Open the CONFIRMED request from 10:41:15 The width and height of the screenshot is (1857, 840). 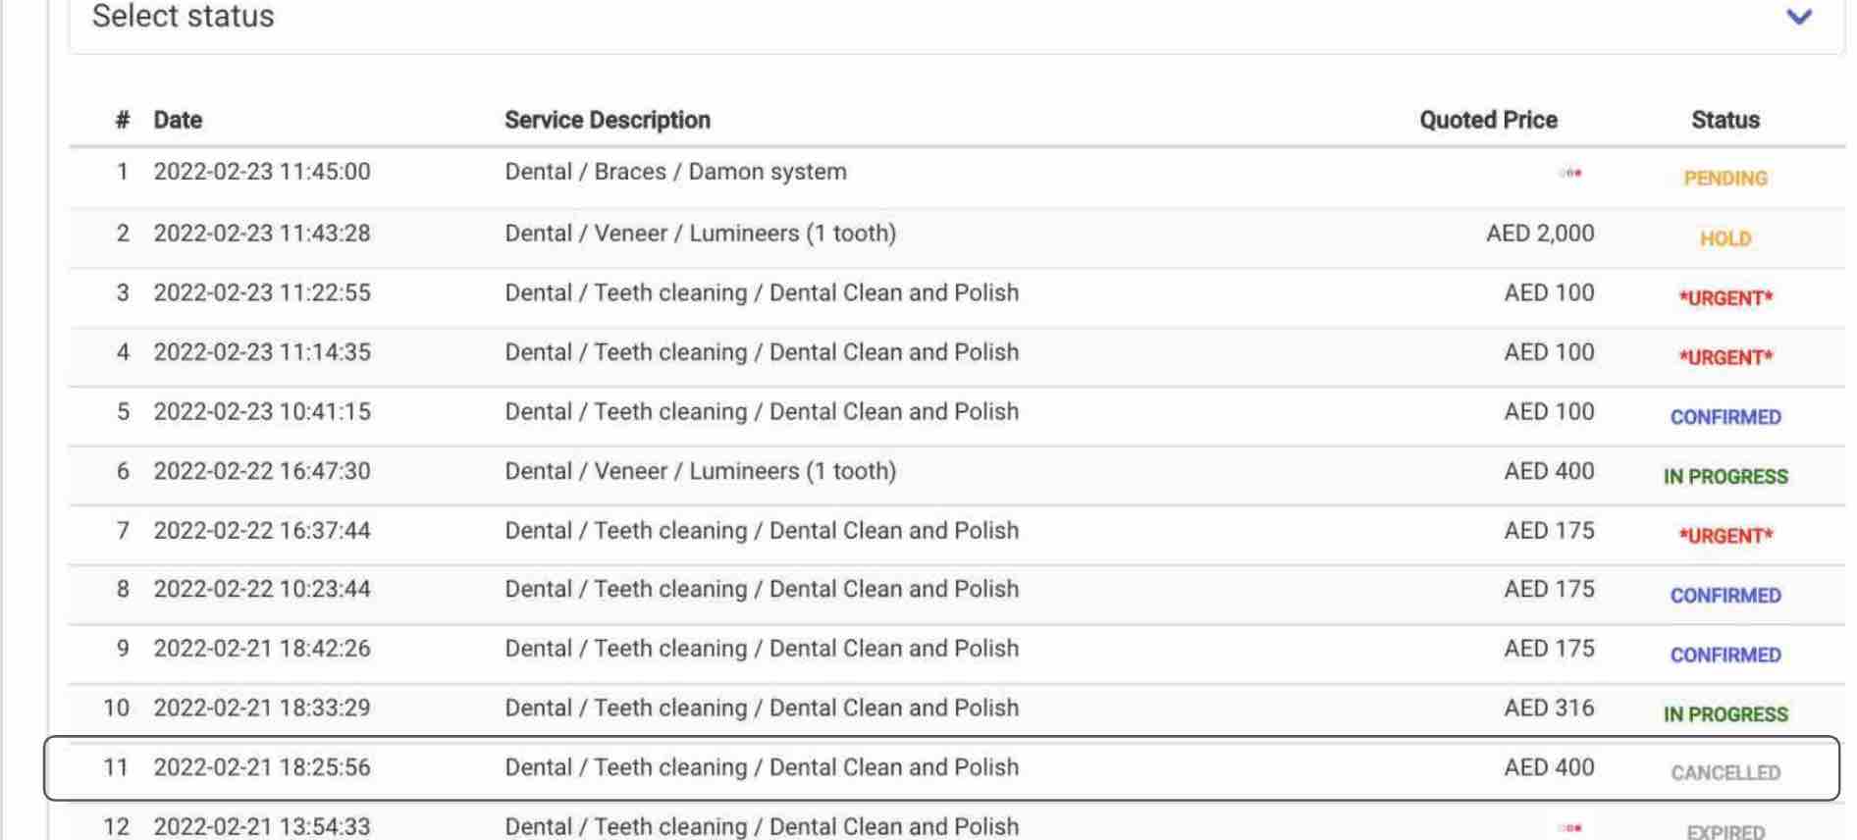click(957, 416)
